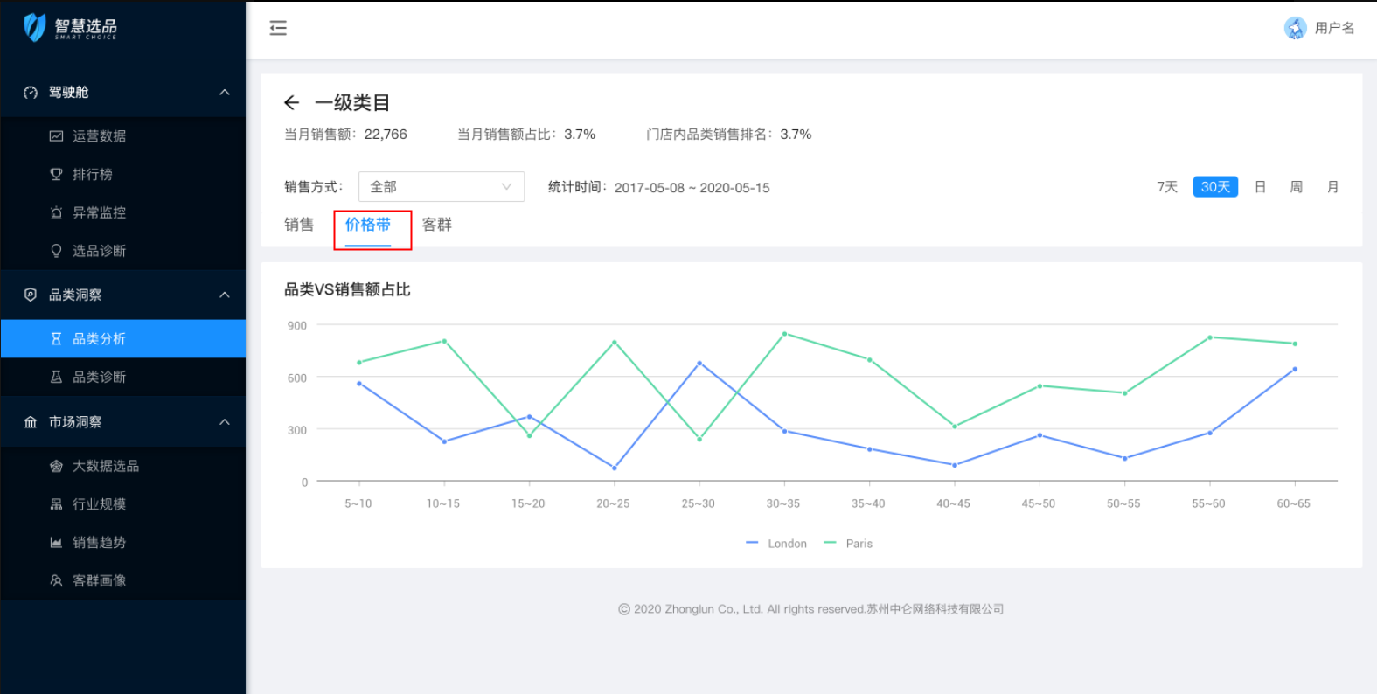Image resolution: width=1377 pixels, height=694 pixels.
Task: Click the 智慧选品 logo
Action: (70, 28)
